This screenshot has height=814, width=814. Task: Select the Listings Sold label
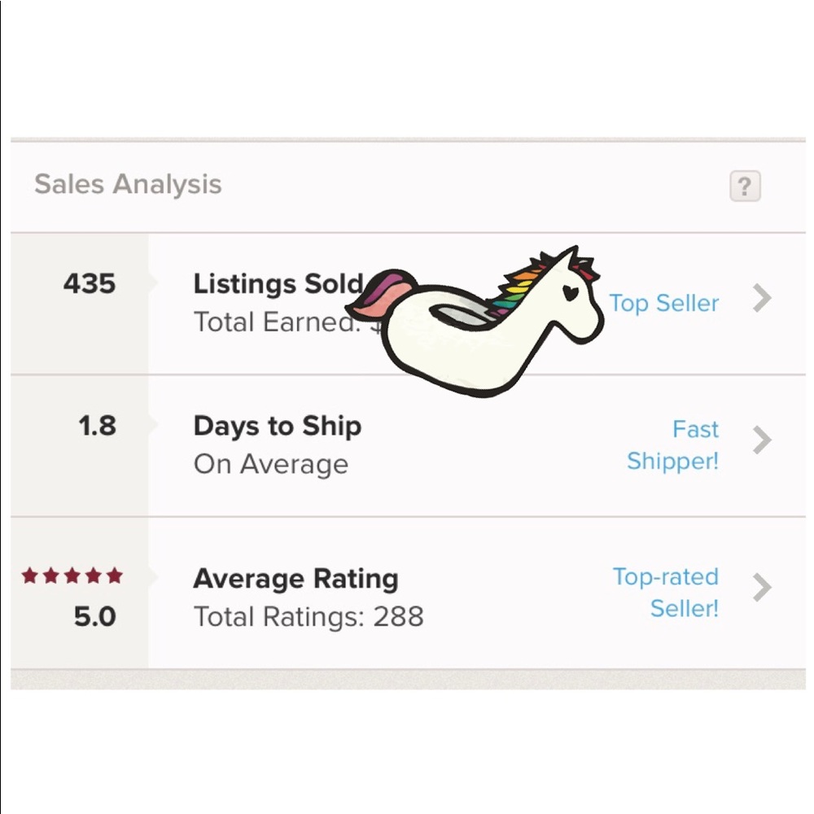[x=278, y=284]
